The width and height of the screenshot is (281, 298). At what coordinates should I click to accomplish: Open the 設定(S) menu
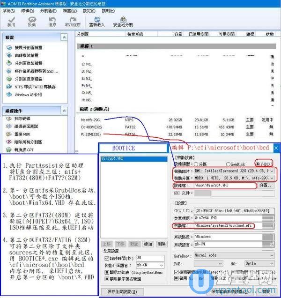[x=90, y=10]
